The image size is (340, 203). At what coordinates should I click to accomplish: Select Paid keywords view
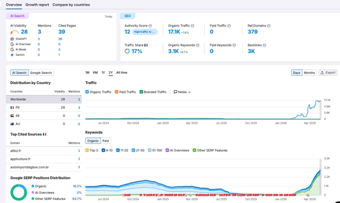click(105, 141)
